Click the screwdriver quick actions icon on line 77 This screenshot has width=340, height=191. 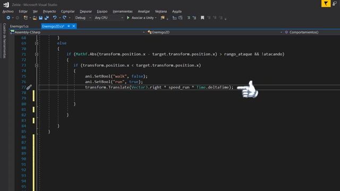pyautogui.click(x=29, y=87)
